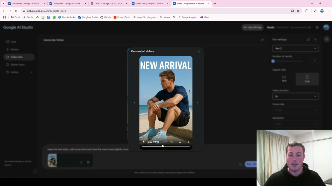Open the Veo 2 model dropdown
The width and height of the screenshot is (332, 186).
295,48
